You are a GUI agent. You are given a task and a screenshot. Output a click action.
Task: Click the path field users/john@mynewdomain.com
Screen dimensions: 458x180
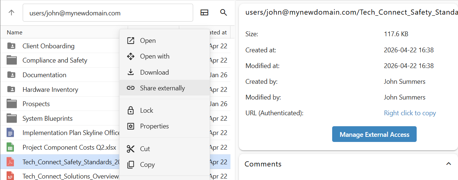click(108, 13)
